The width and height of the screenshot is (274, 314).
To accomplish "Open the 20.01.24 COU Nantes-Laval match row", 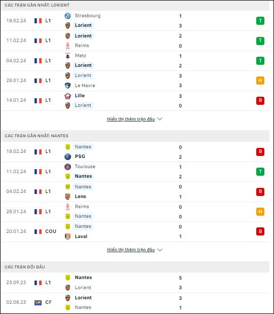I will click(135, 231).
